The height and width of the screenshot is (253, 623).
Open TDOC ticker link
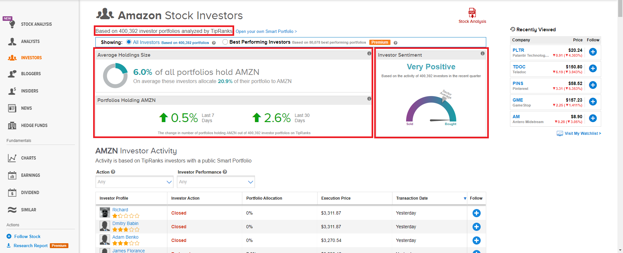pyautogui.click(x=519, y=67)
